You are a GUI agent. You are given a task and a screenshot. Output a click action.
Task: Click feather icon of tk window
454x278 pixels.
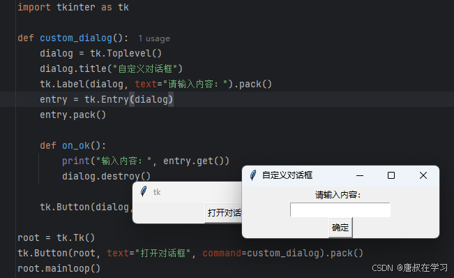(x=144, y=191)
